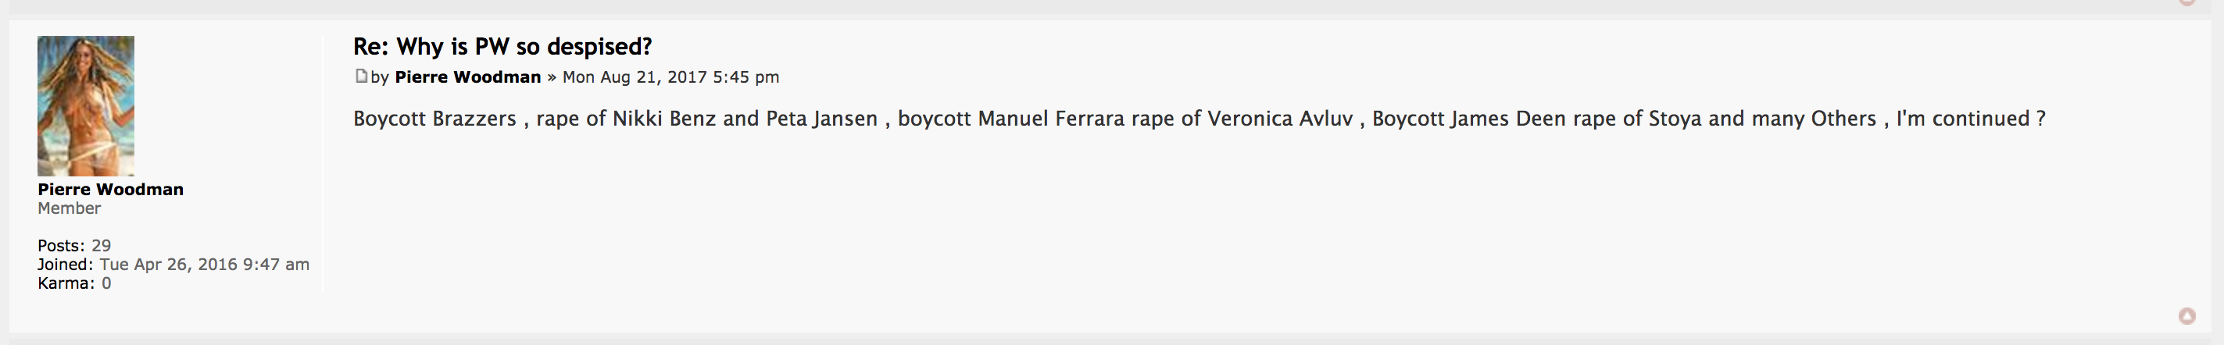Click the bold author name in the byline
Image resolution: width=2224 pixels, height=345 pixels.
(x=467, y=76)
